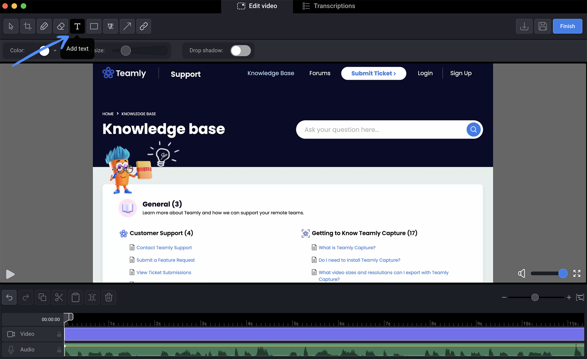Select the Add text tool
Viewport: 587px width, 359px height.
pos(77,26)
